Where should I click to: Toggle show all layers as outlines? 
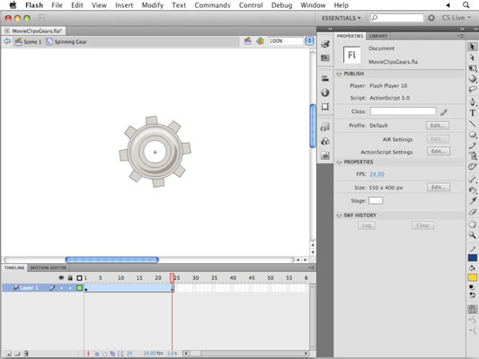click(x=79, y=278)
